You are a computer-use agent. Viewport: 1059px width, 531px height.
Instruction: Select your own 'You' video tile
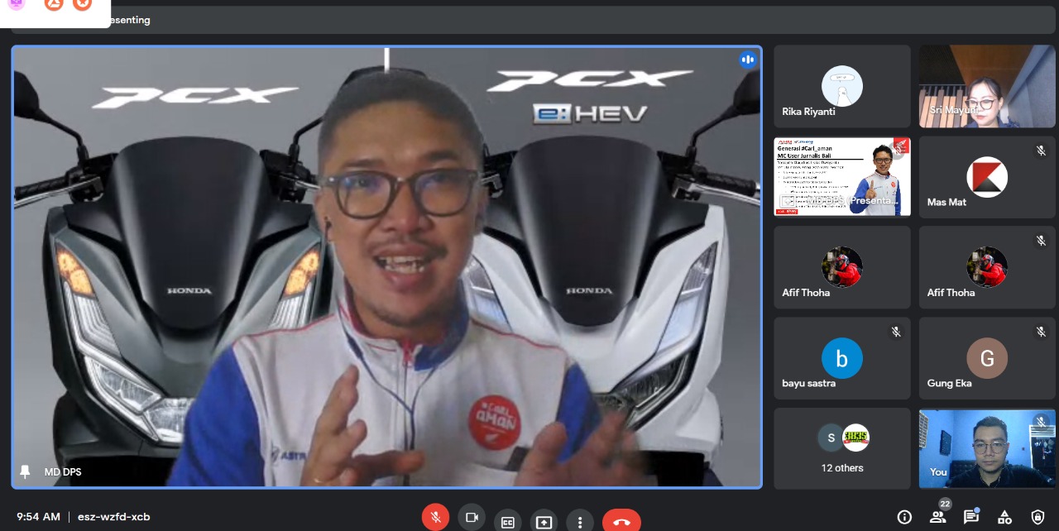coord(987,448)
